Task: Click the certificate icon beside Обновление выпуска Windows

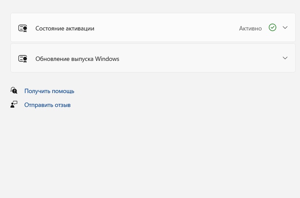Action: 23,59
